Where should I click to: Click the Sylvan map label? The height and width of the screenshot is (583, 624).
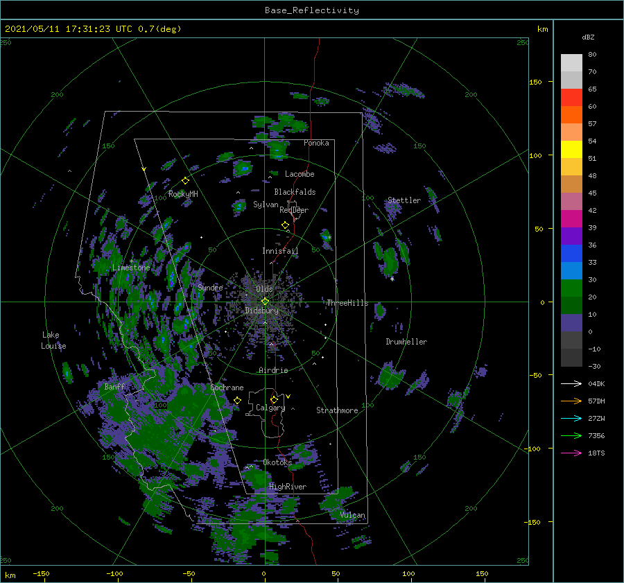[266, 205]
